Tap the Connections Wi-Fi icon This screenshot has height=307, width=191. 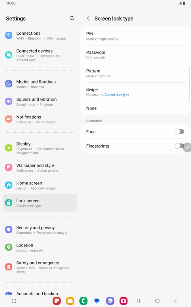(x=9, y=36)
